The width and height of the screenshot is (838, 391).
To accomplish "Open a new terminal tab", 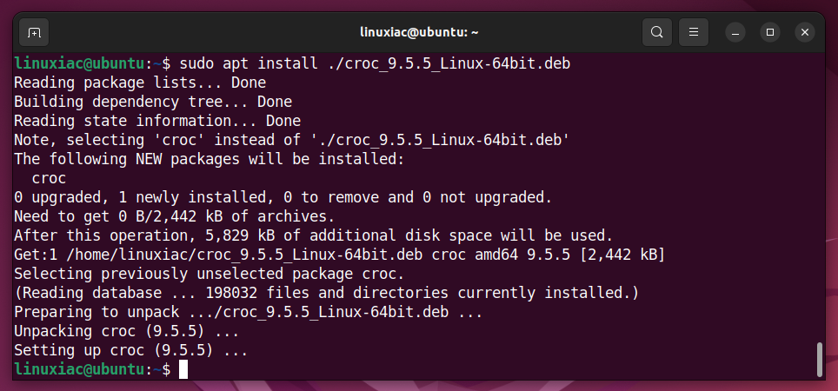I will tap(34, 33).
